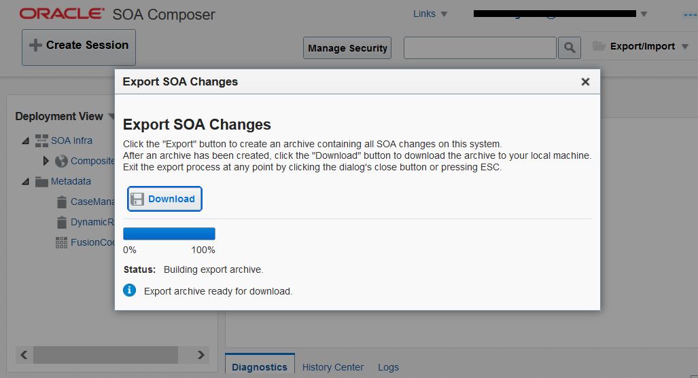The image size is (698, 378).
Task: Click the "Building export archive." status text
Action: pyautogui.click(x=213, y=269)
